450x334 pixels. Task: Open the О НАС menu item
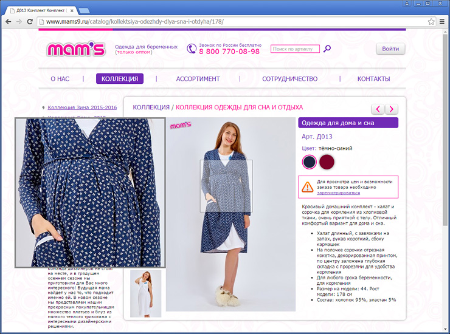[60, 79]
